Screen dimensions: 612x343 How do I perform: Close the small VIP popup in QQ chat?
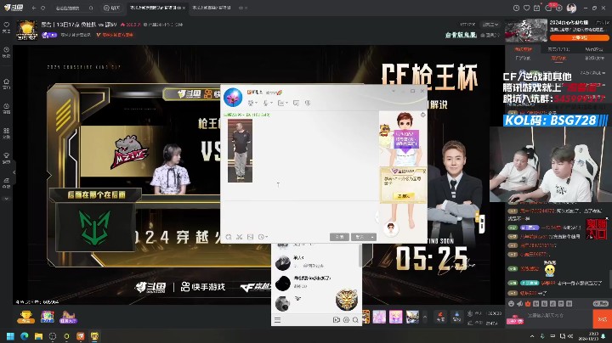coord(424,171)
